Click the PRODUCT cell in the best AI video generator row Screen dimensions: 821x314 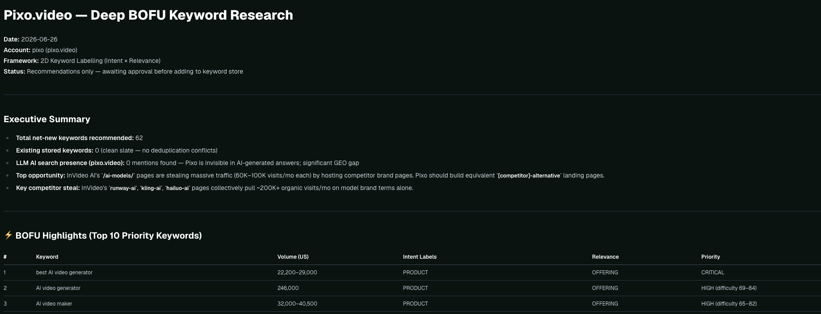point(416,273)
